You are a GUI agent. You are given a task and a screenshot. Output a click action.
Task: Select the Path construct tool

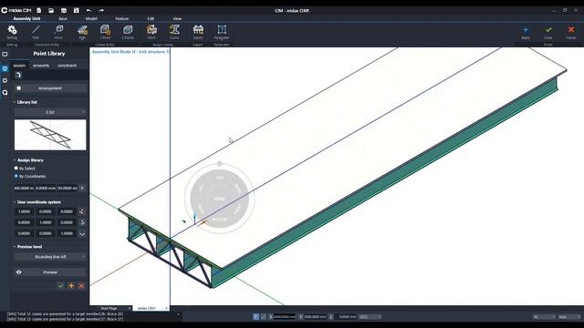pyautogui.click(x=36, y=32)
